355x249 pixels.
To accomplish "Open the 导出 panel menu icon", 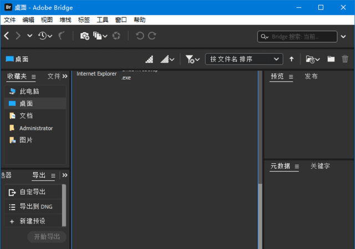I will 53,175.
